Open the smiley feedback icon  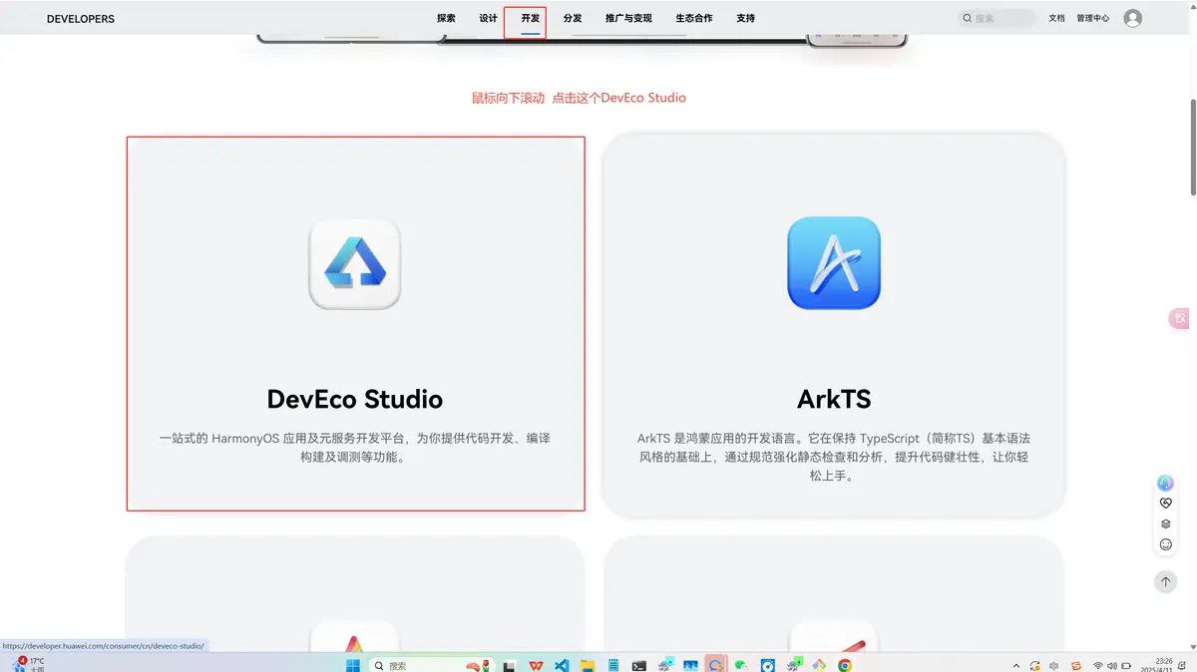1165,544
